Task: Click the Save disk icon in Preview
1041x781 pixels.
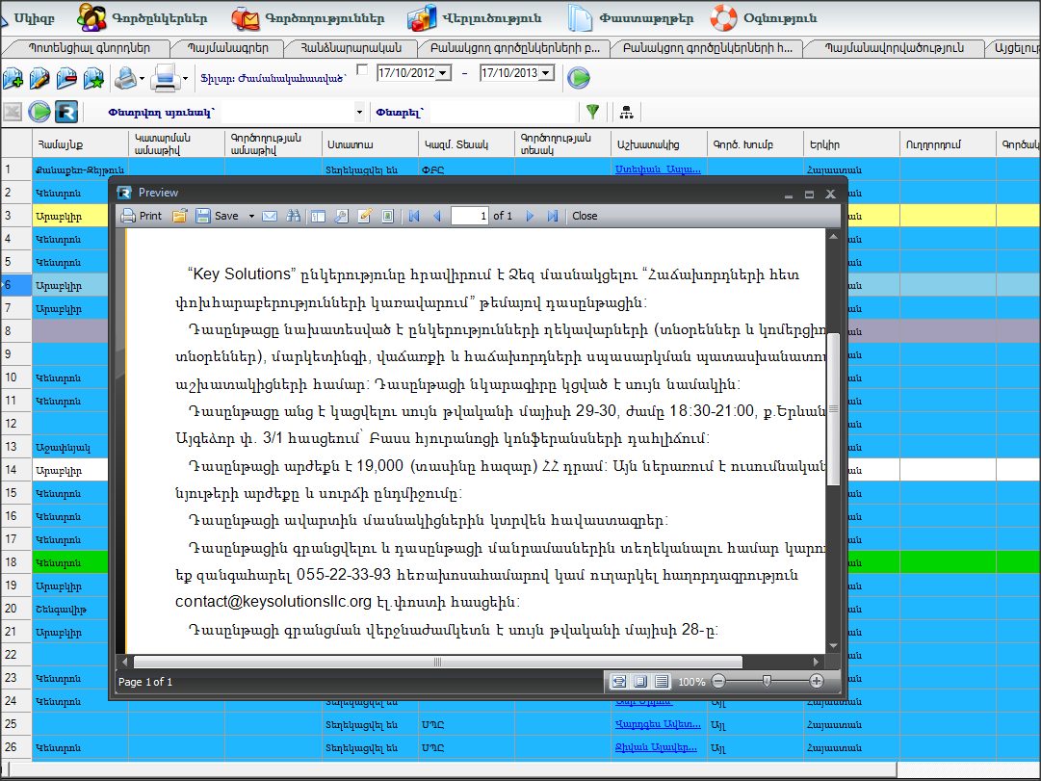Action: (203, 216)
